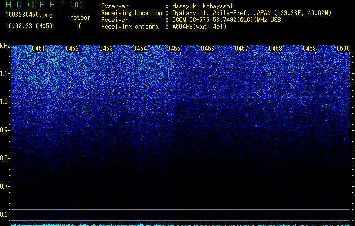Click the 0457 time marker
This screenshot has height=226, width=355.
[242, 49]
